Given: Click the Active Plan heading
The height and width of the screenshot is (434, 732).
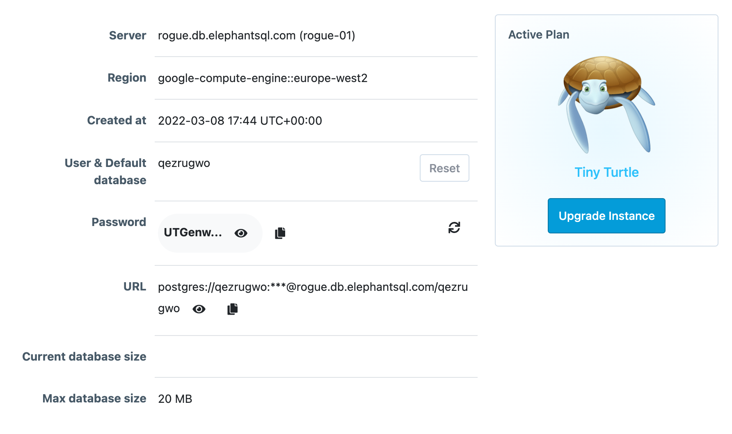Looking at the screenshot, I should coord(539,35).
